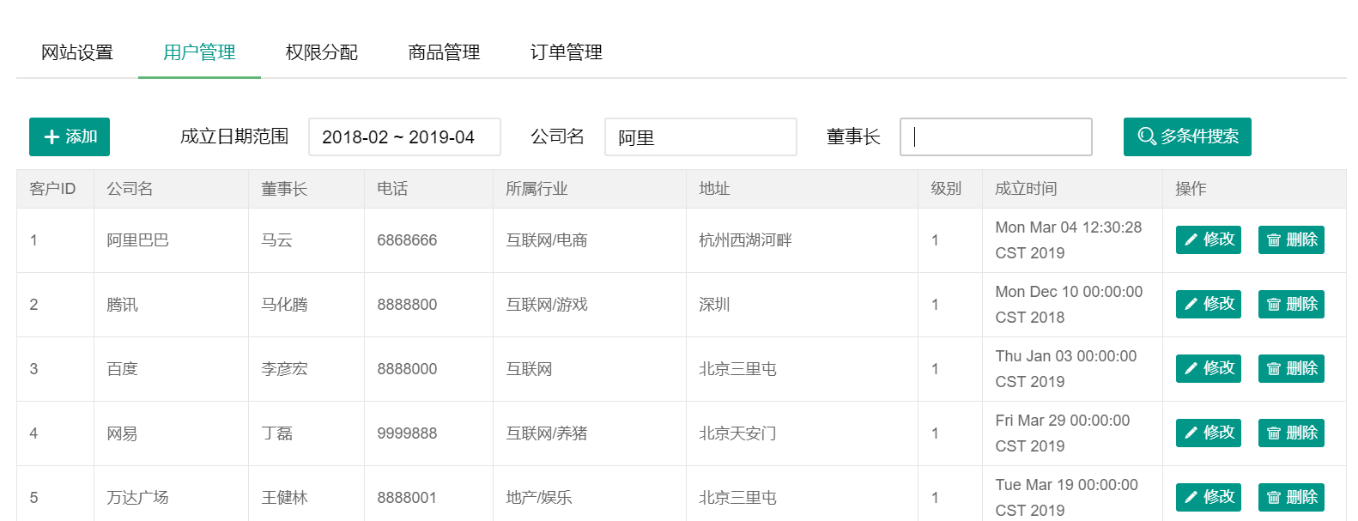Edit the 网易 row

coord(1209,433)
